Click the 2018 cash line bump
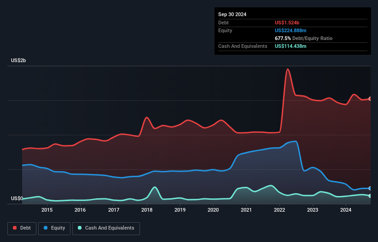 [x=155, y=187]
